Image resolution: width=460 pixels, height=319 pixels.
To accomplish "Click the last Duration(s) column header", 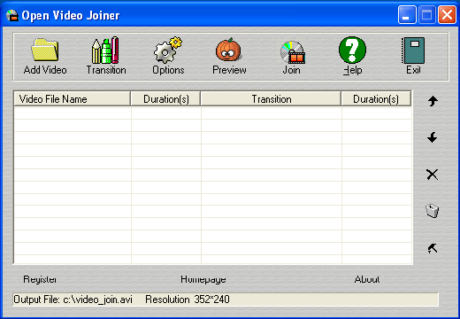I will coord(376,99).
